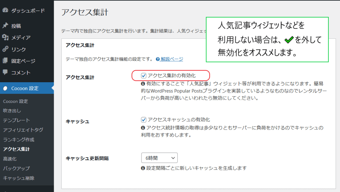Click the Posts pushpin icon
340x192 pixels.
pos(5,26)
